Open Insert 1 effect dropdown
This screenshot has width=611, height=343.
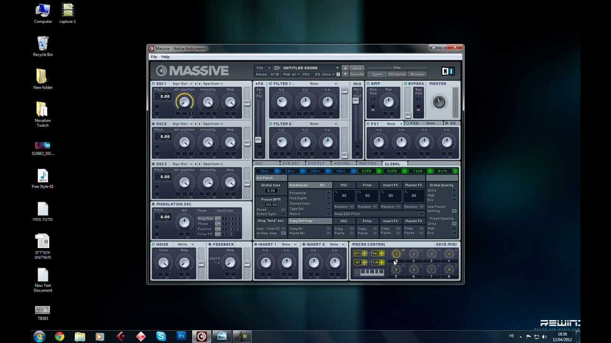pyautogui.click(x=287, y=244)
